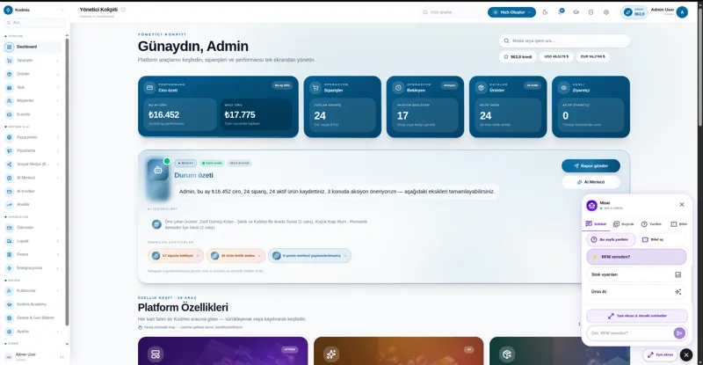Click 'Tam ekran & önceki sohbetler' button

coord(636,316)
